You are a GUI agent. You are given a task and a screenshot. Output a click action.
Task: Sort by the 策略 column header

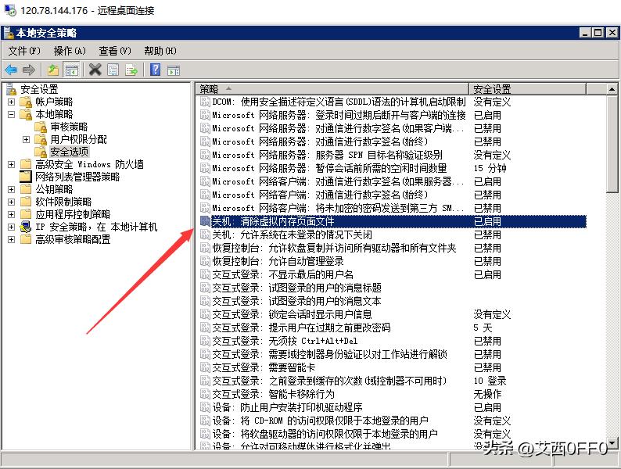[x=332, y=89]
